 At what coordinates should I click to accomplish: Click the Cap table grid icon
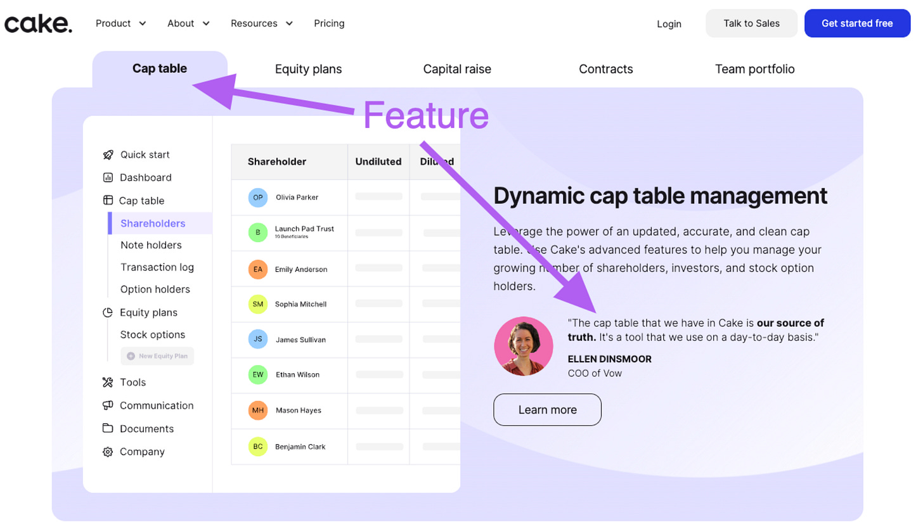coord(108,200)
